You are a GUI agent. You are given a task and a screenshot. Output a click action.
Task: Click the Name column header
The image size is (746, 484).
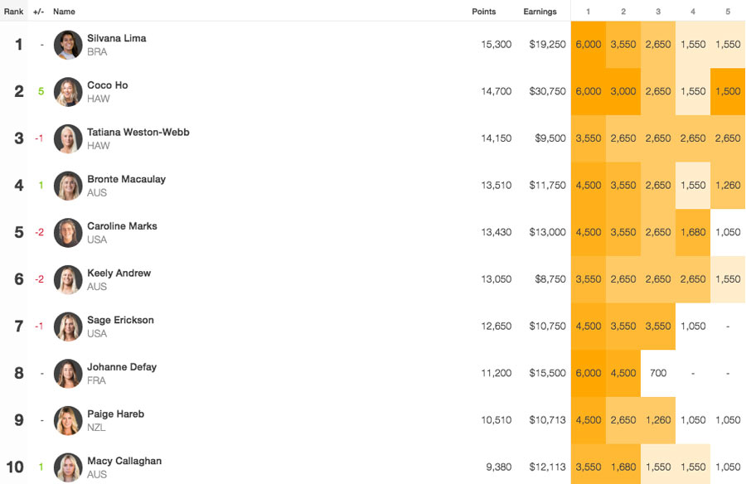(x=64, y=12)
